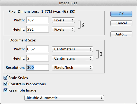Click the pixel Width field showing 787

37,20
